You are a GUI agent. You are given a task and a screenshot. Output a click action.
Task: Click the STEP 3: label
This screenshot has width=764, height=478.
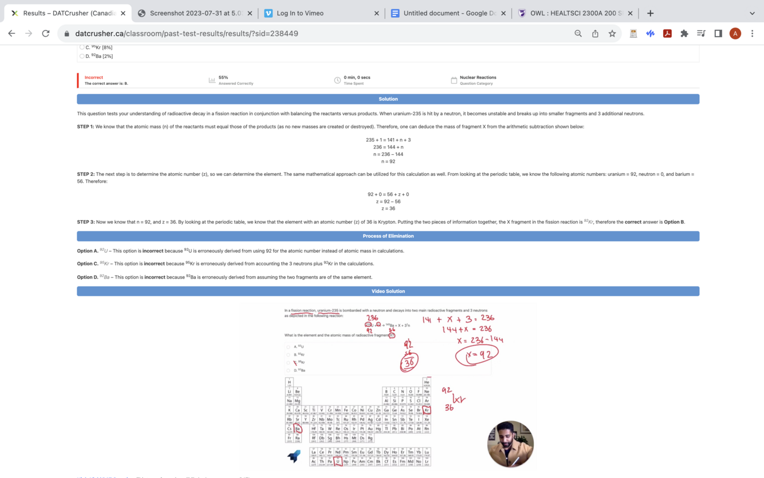(85, 222)
